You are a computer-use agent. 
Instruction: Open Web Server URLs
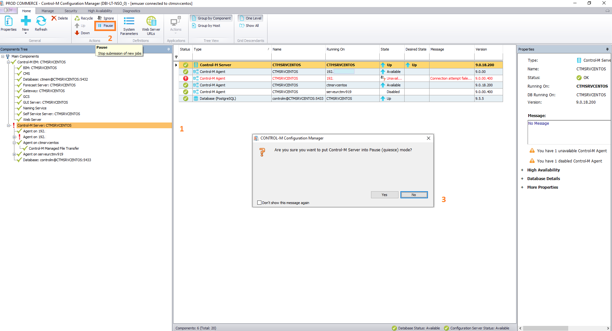point(151,26)
